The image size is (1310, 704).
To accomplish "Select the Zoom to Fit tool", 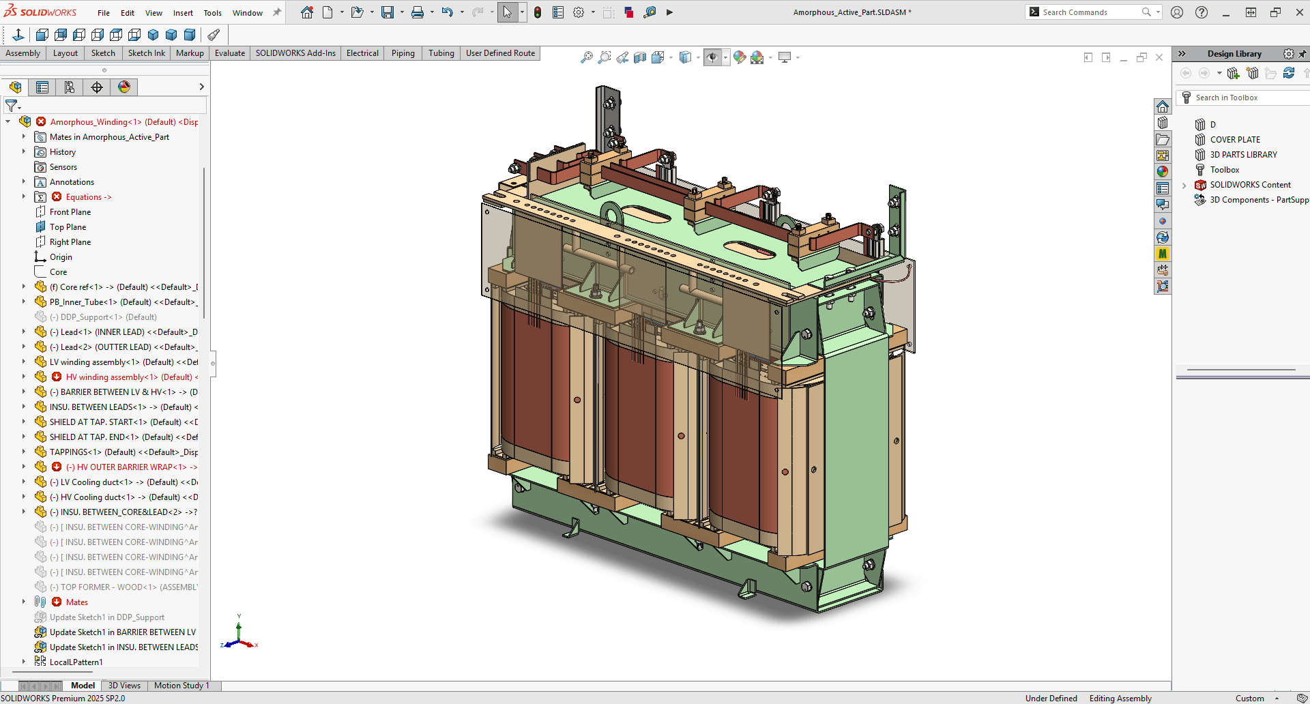I will click(587, 57).
